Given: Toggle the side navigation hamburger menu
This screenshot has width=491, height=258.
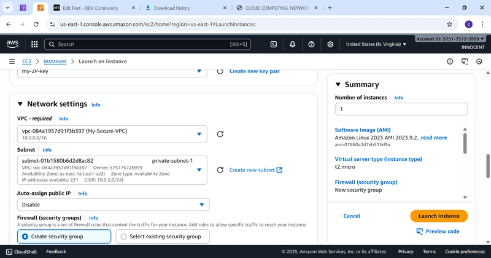Looking at the screenshot, I should tap(12, 61).
